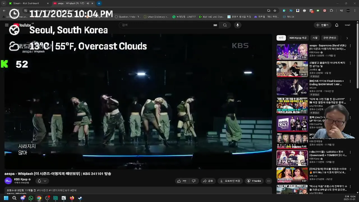Expand subscription notification options chevron
Image resolution: width=359 pixels, height=202 pixels.
[45, 181]
